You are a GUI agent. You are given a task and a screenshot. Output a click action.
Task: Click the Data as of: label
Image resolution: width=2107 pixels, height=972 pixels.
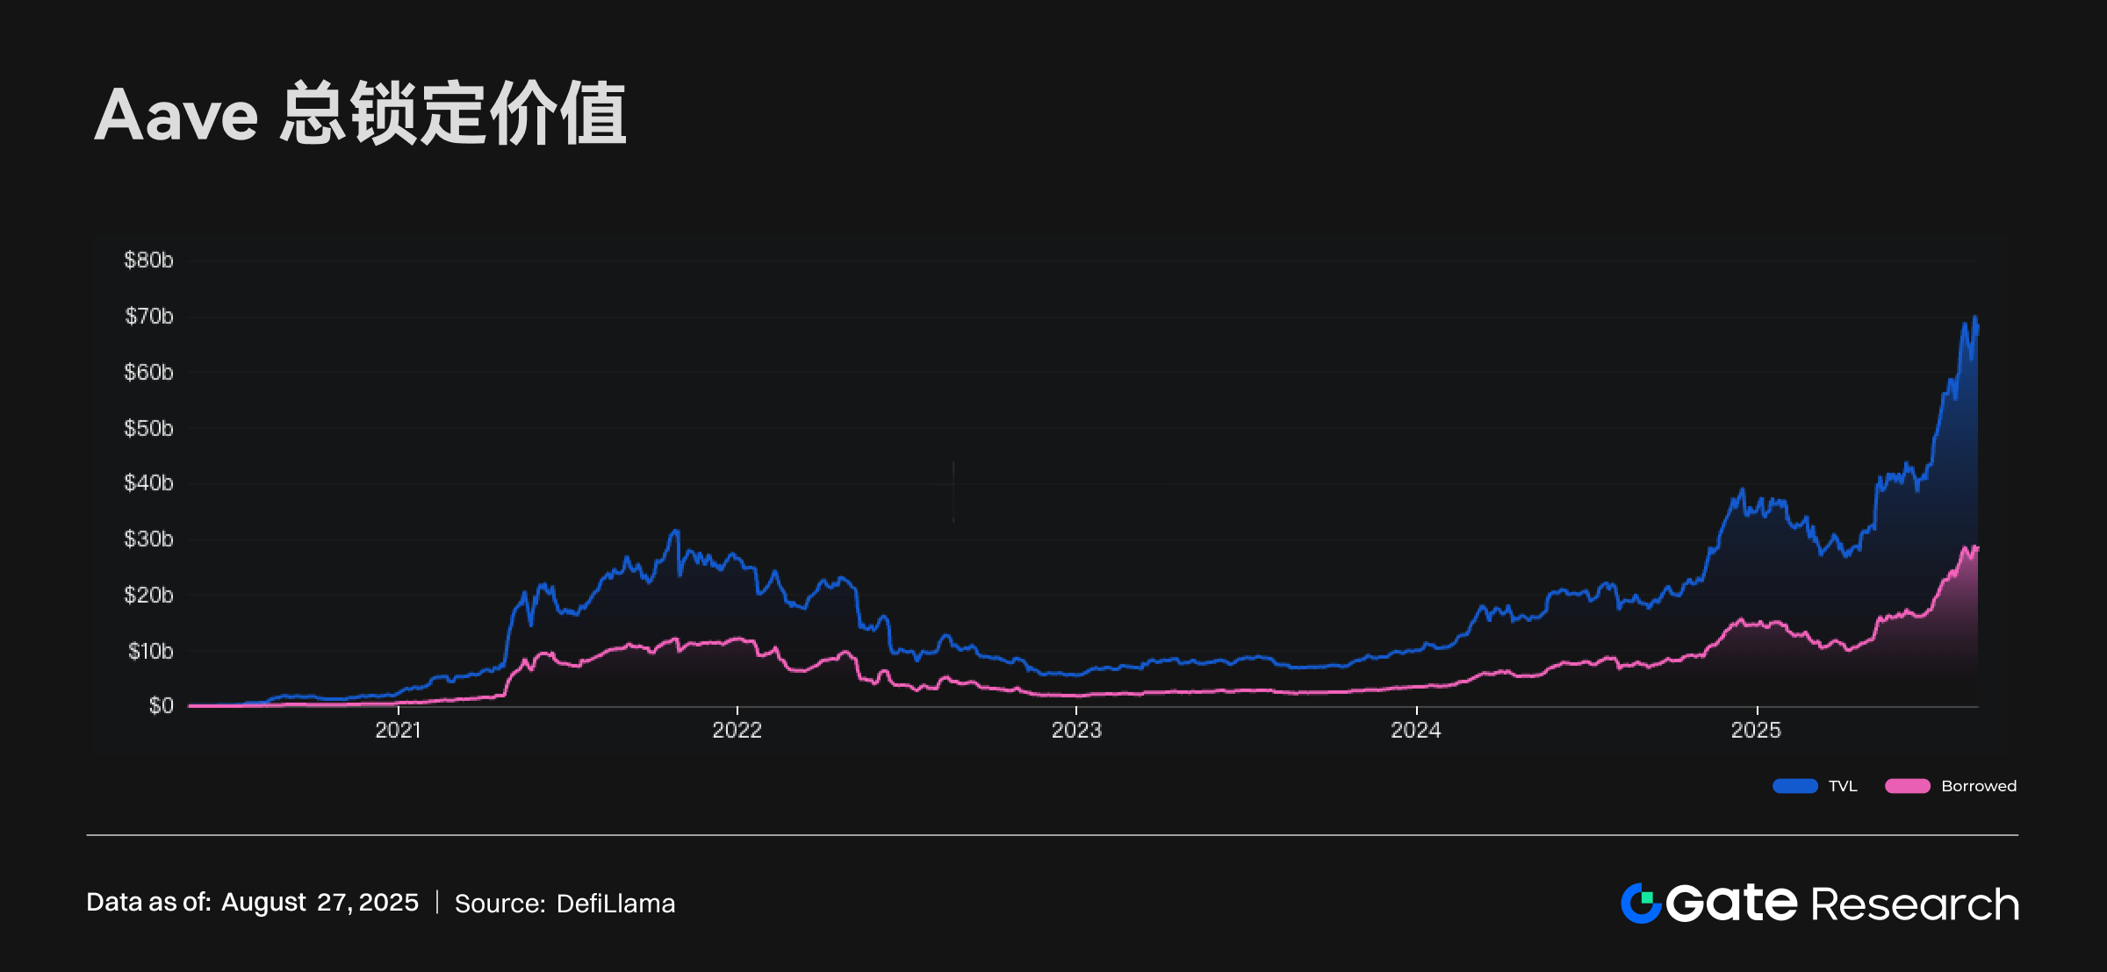pos(148,903)
